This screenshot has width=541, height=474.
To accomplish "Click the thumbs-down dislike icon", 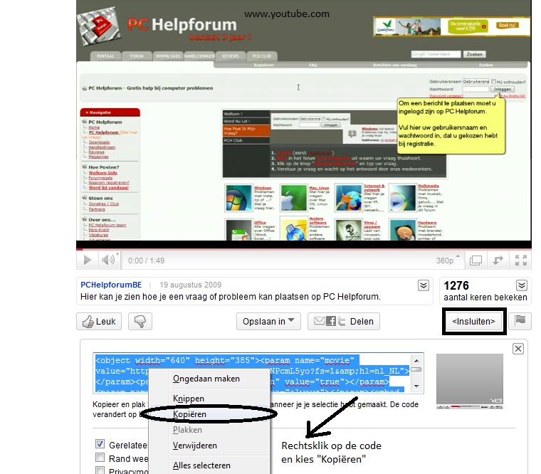I will tap(140, 322).
